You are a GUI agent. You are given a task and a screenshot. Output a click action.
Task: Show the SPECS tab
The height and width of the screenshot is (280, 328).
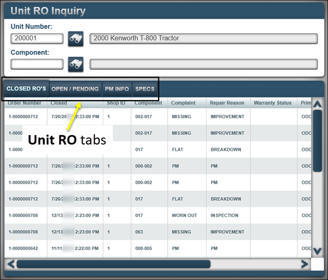coord(145,89)
